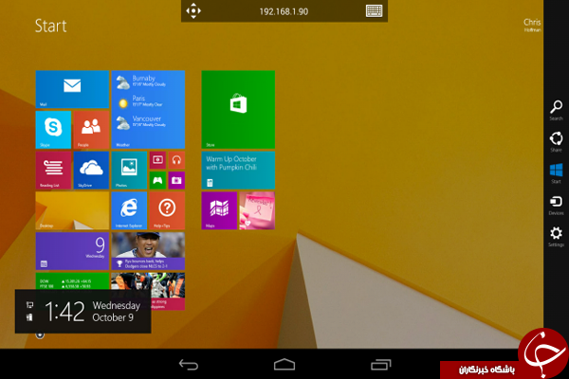Screen dimensions: 569x379
Task: Tap the Android Back button
Action: tap(189, 365)
